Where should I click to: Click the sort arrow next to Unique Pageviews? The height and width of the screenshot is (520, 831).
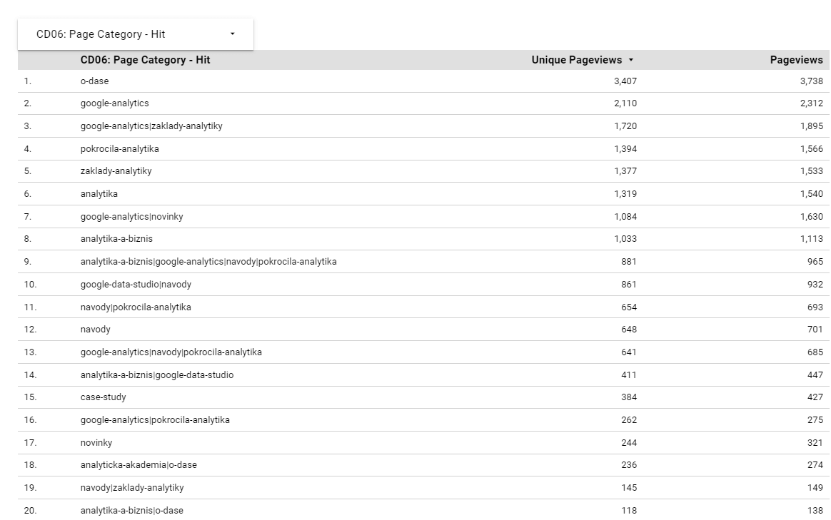coord(630,60)
